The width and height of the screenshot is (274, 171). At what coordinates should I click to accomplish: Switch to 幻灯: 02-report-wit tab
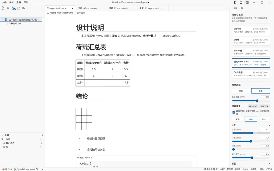(122, 8)
